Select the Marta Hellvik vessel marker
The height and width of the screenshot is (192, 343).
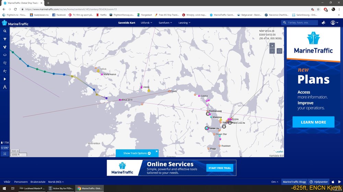102,74
